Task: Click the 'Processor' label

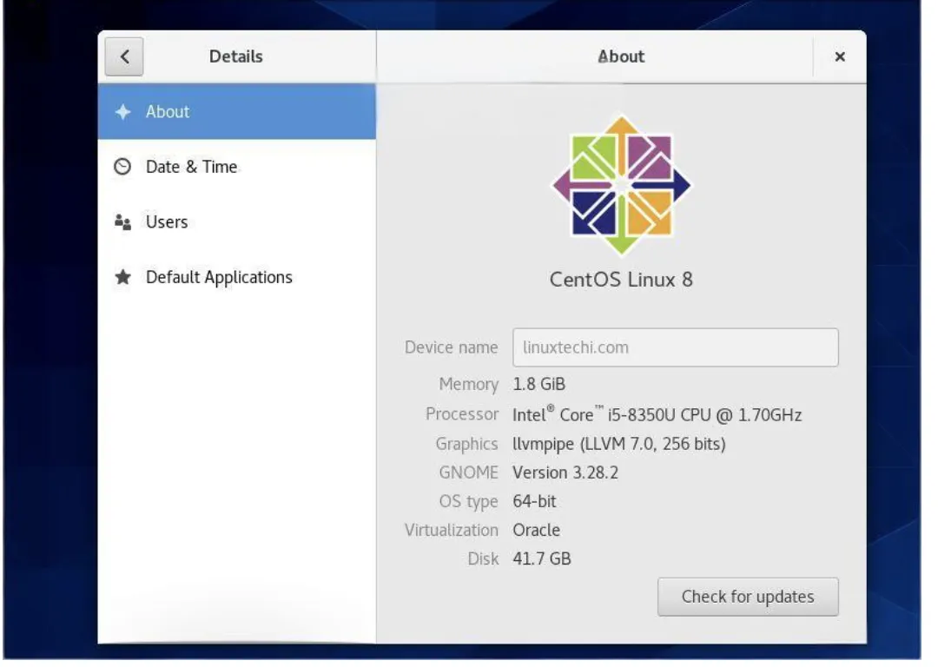Action: coord(462,414)
